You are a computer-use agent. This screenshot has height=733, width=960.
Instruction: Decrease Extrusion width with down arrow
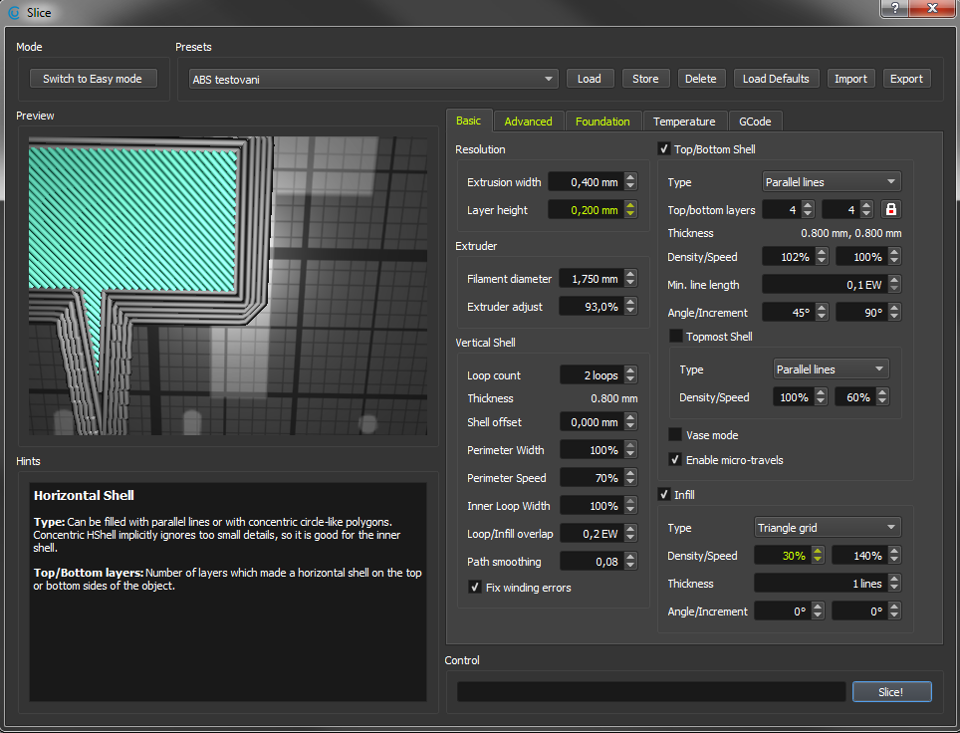tap(629, 187)
